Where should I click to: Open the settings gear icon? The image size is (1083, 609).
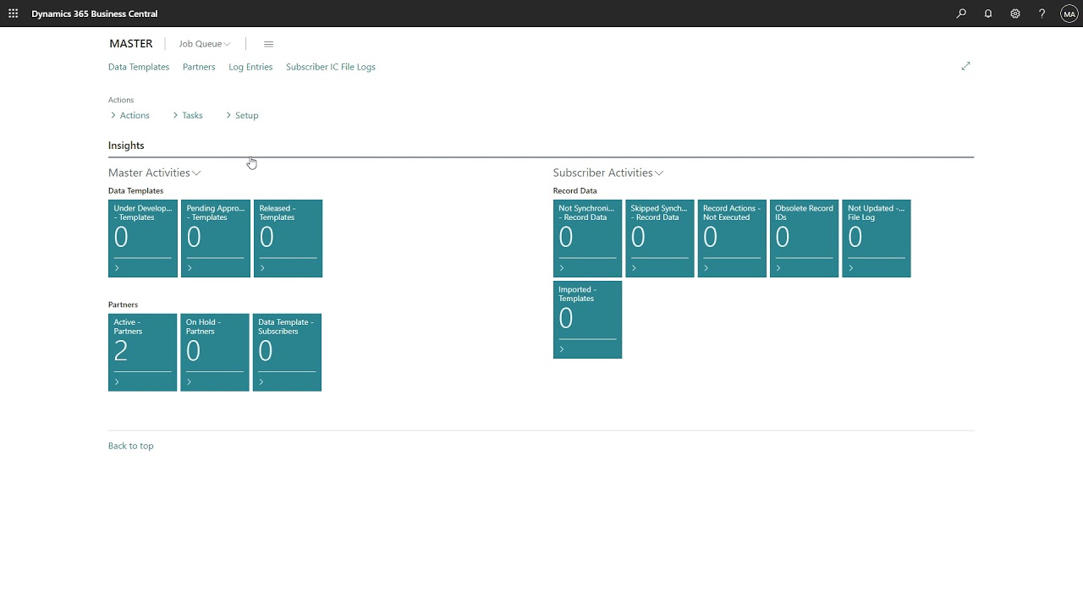coord(1015,14)
